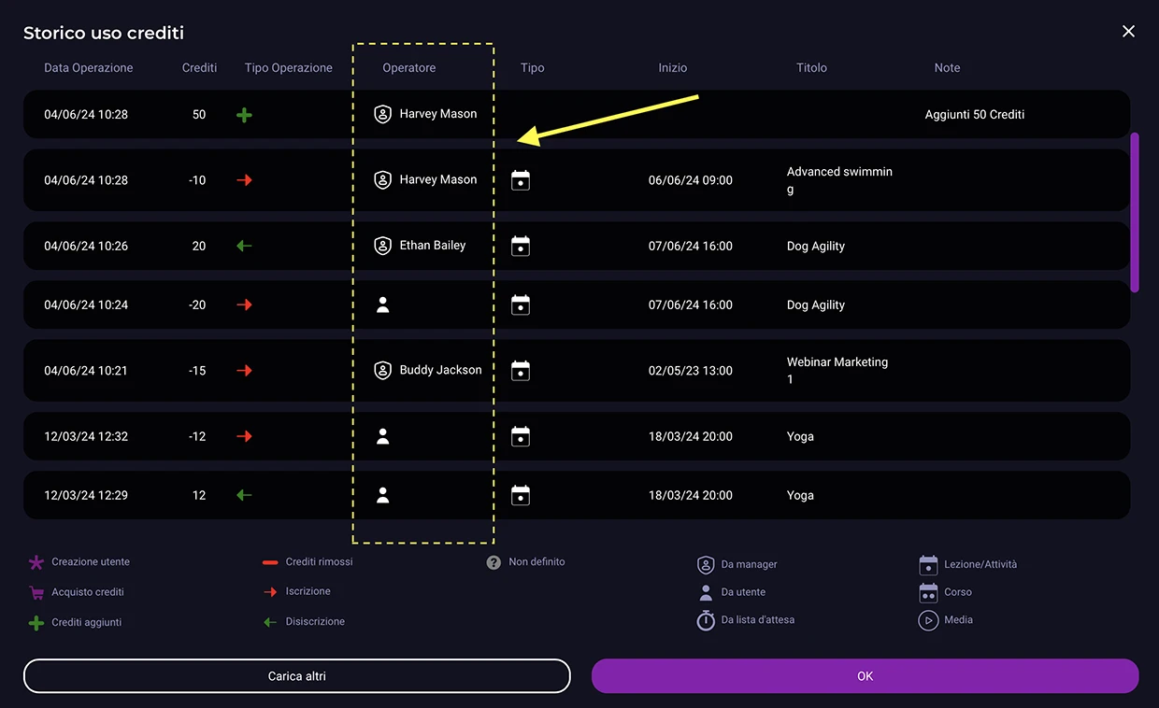Click the Corso icon in legend
1159x708 pixels.
927,592
